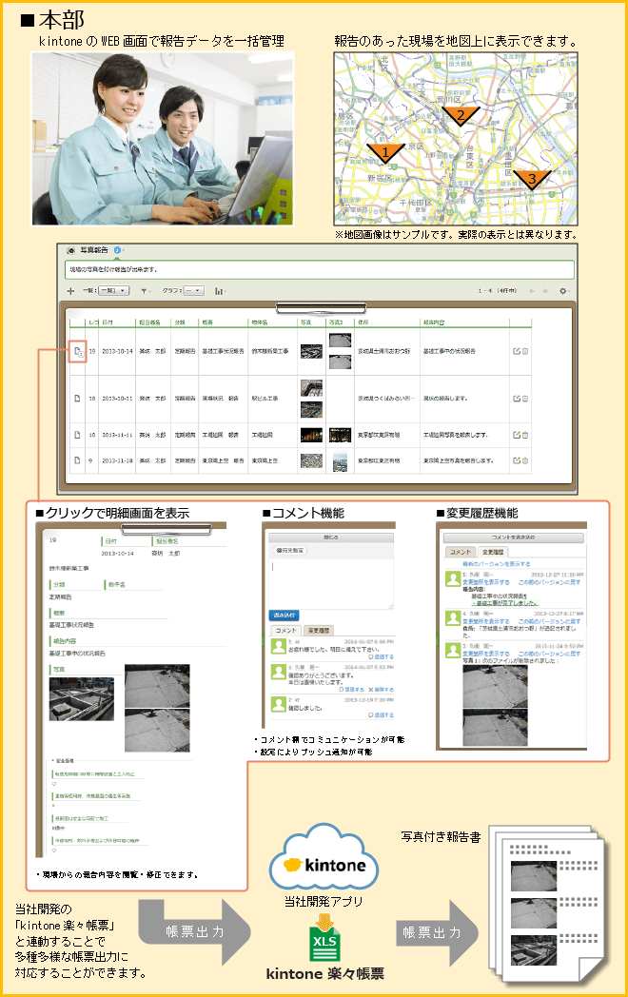Click the 日付 column header in list
This screenshot has width=628, height=997.
click(x=107, y=323)
